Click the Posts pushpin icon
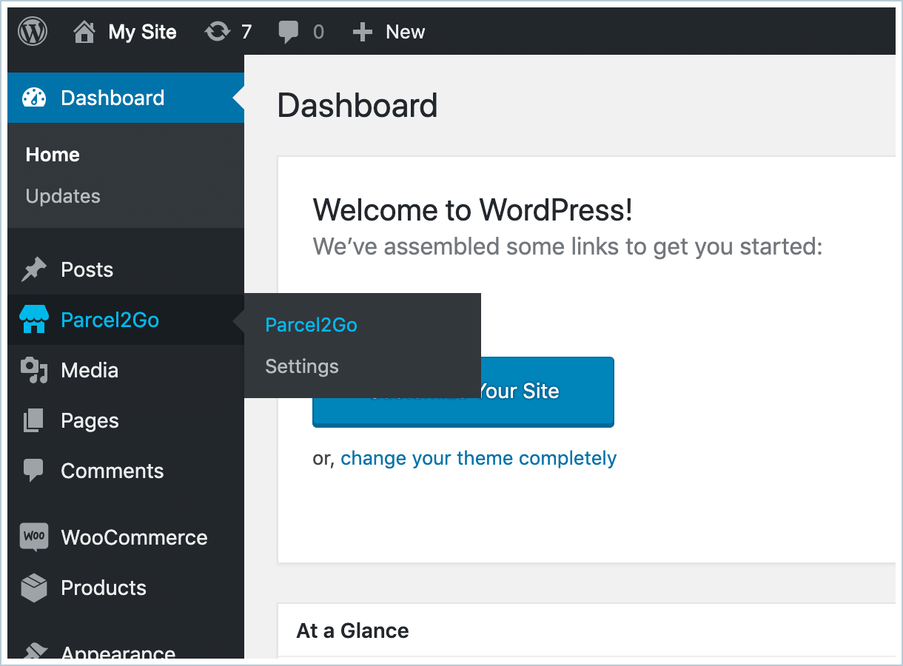Screen dimensions: 903x666 tap(34, 269)
